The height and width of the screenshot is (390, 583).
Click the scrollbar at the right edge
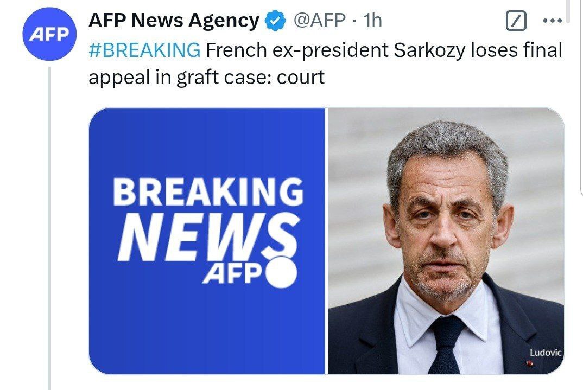(568, 12)
